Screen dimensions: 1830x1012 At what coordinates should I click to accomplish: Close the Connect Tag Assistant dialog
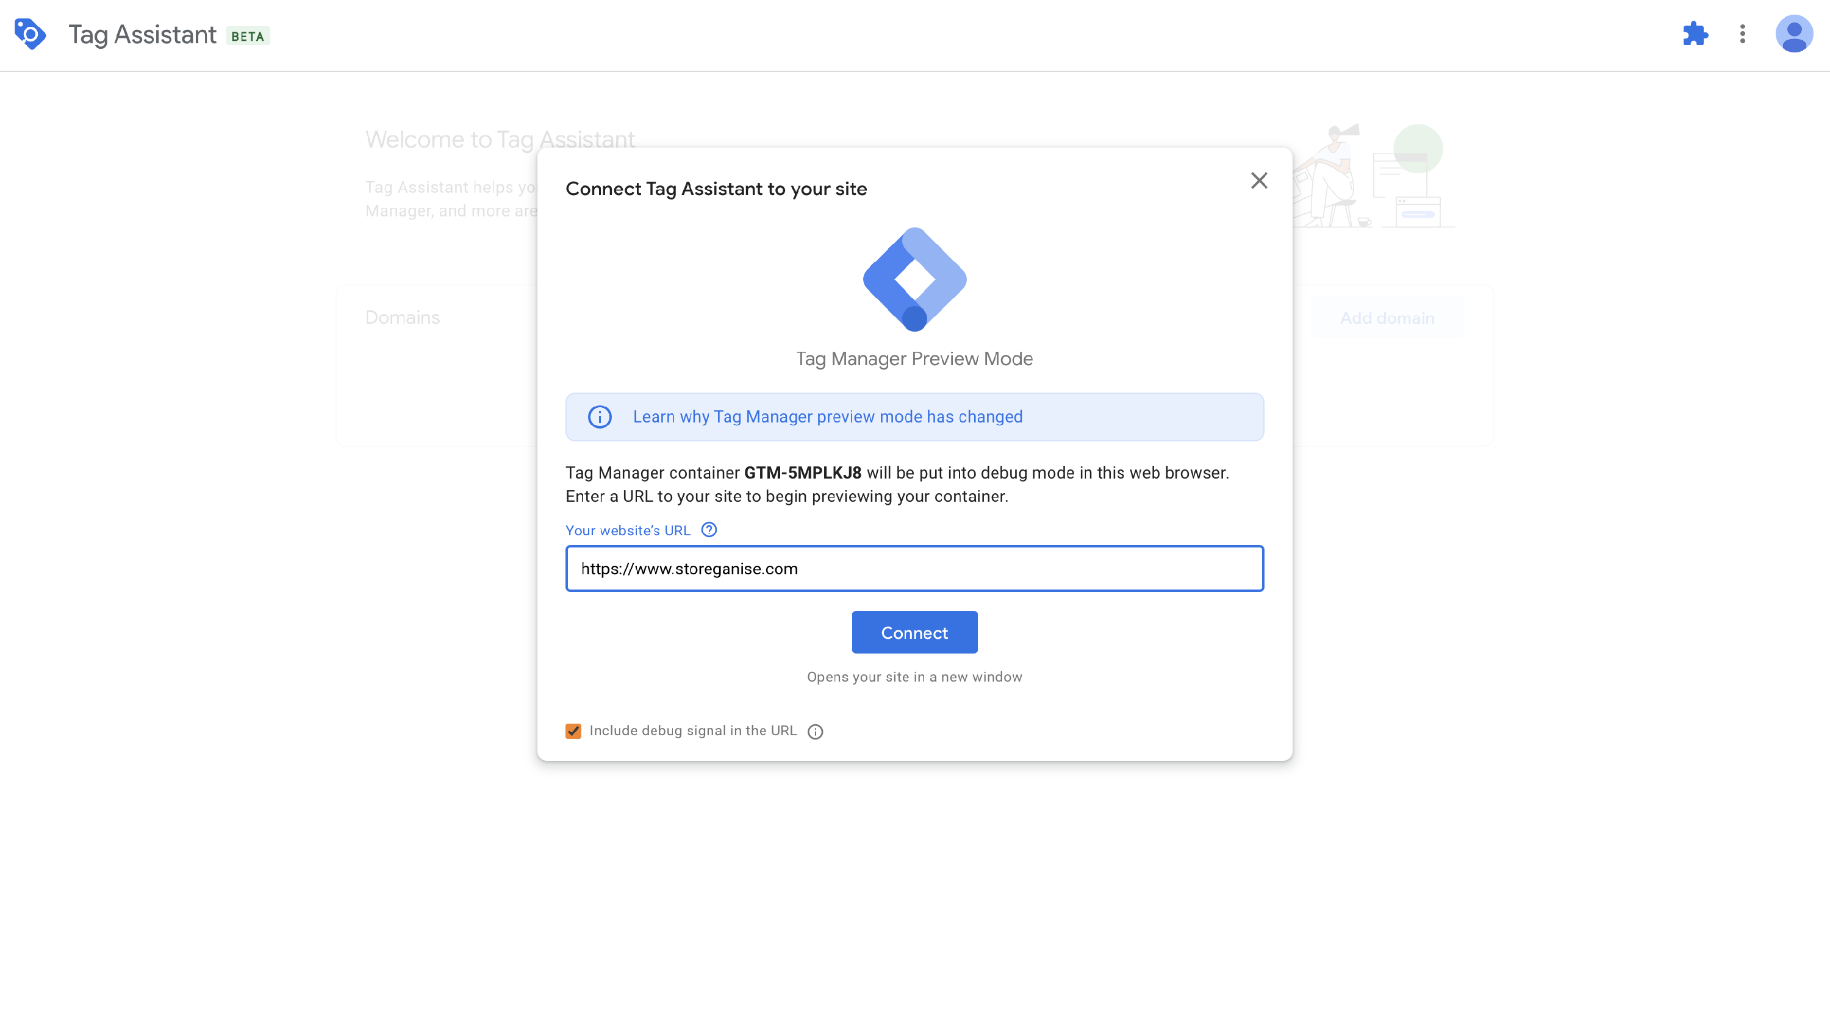1259,181
